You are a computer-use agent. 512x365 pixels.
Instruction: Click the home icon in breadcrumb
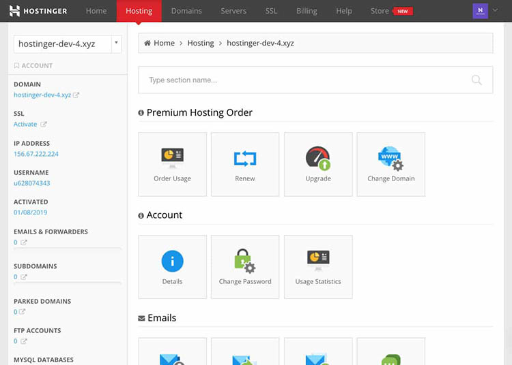[x=147, y=43]
